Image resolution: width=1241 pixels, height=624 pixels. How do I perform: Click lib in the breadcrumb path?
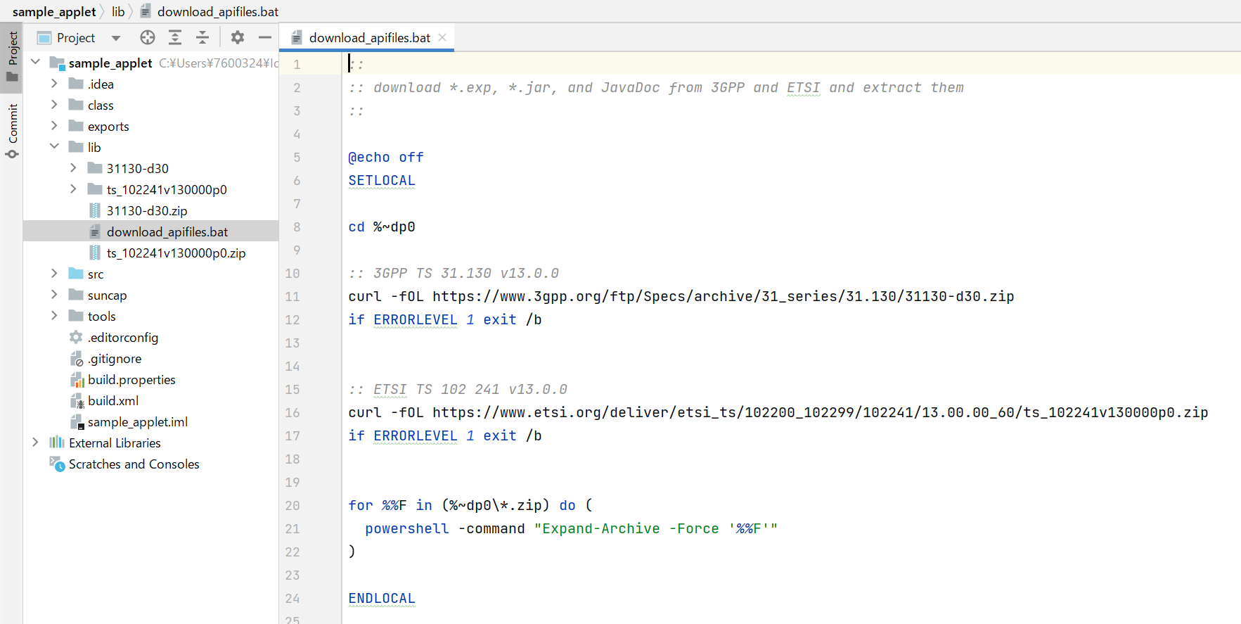coord(118,11)
